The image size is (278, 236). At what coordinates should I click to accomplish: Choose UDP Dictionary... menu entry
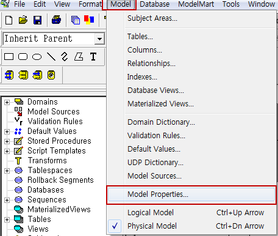point(191,163)
